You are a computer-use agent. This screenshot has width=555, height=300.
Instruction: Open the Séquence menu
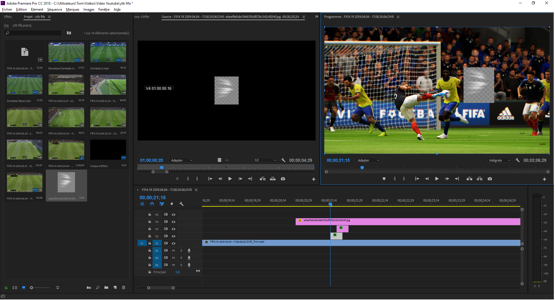(55, 10)
